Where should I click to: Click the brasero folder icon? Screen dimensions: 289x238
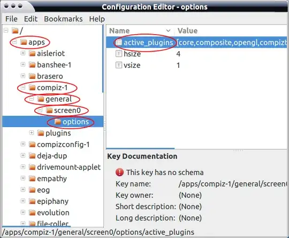pos(32,76)
